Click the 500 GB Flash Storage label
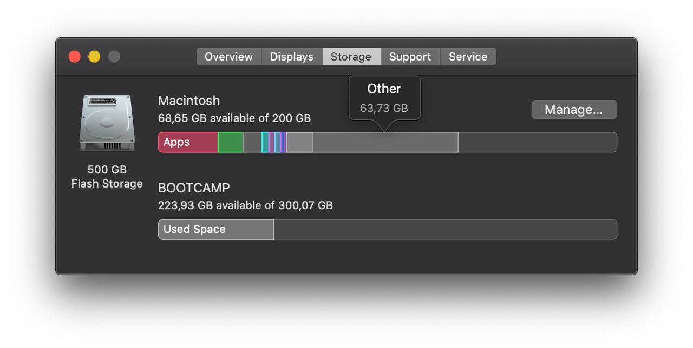Viewport: 693px width, 348px height. [107, 177]
